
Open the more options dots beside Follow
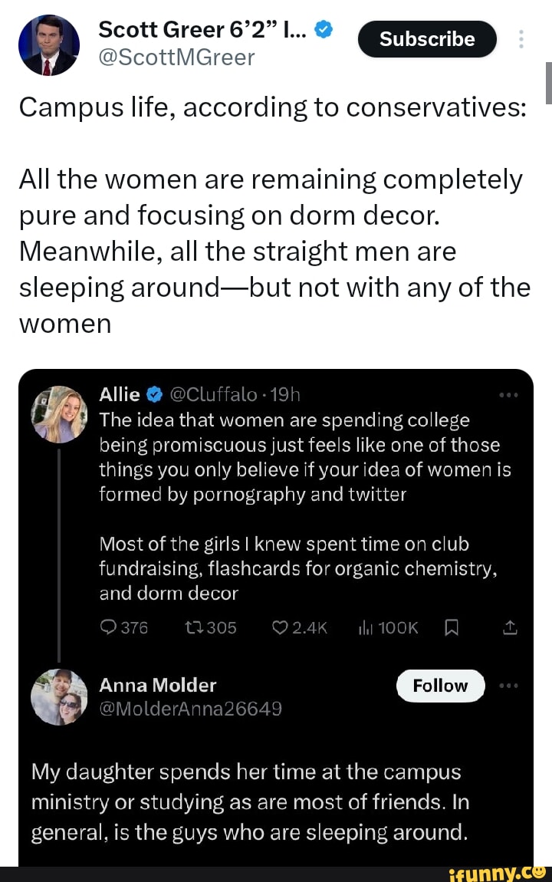click(508, 686)
